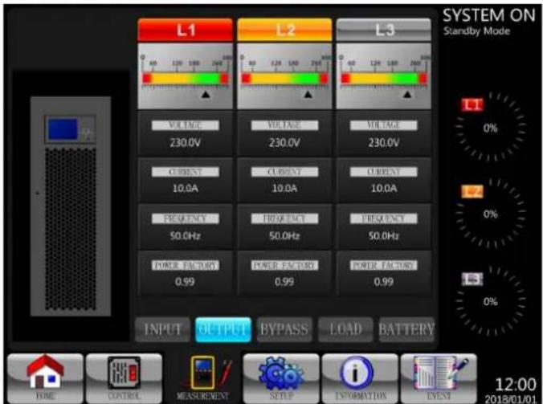Open the LOAD tab
543x404 pixels.
coord(345,329)
